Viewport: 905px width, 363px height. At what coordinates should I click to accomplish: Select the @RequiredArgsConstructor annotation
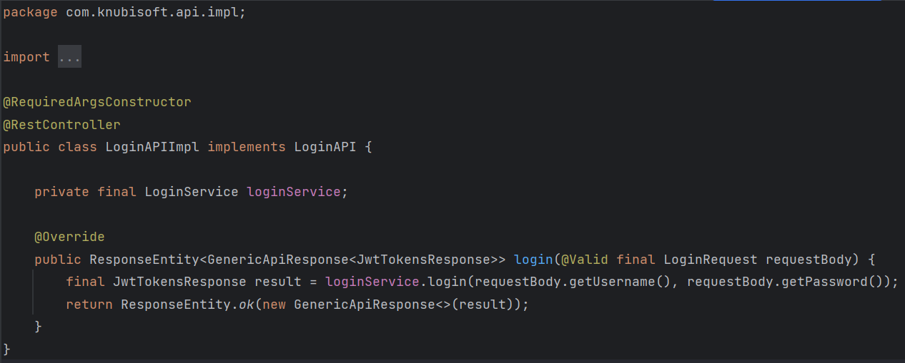[97, 102]
